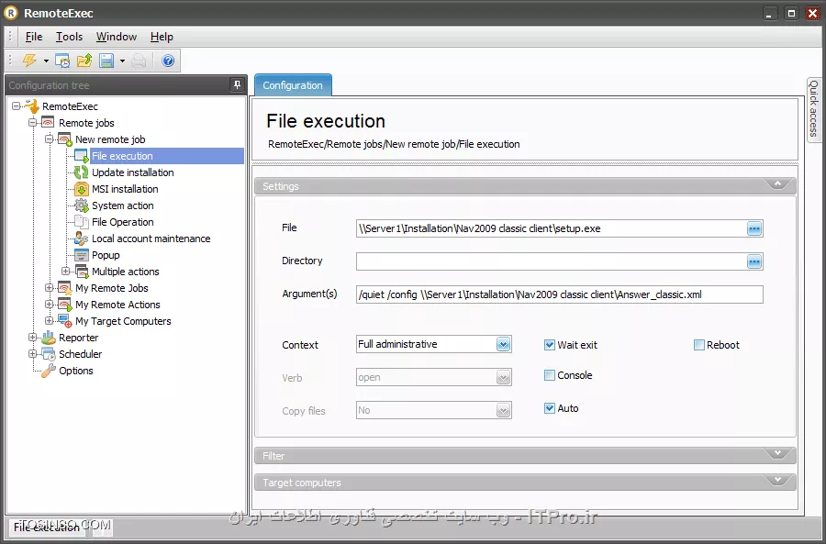This screenshot has height=544, width=826.
Task: Open the File menu
Action: [x=34, y=37]
